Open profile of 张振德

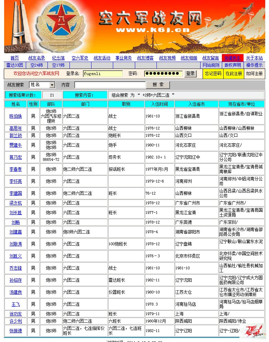(x=16, y=331)
